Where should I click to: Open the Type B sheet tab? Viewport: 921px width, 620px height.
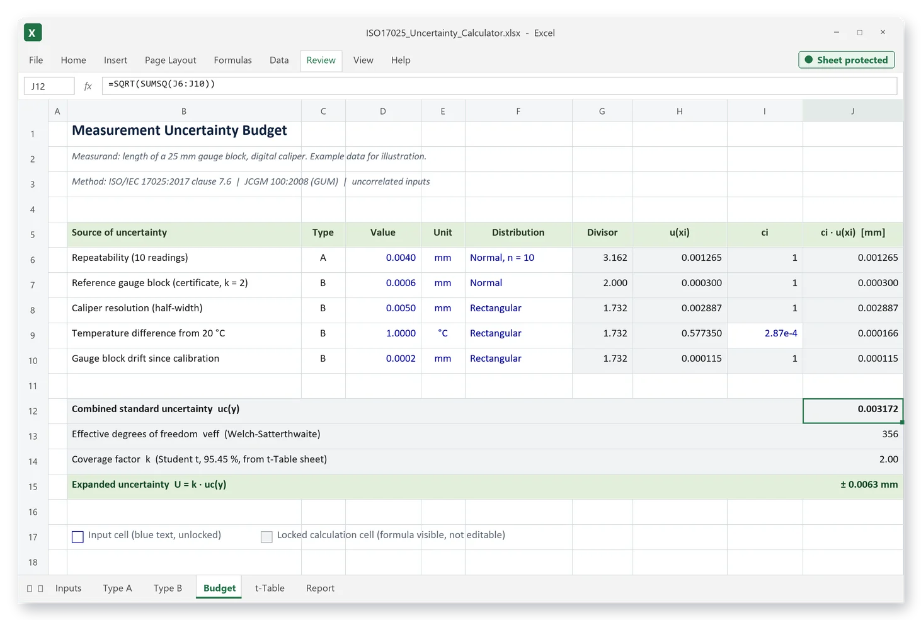tap(168, 588)
